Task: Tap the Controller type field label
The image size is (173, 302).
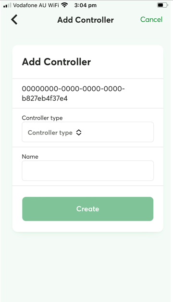Action: [42, 118]
